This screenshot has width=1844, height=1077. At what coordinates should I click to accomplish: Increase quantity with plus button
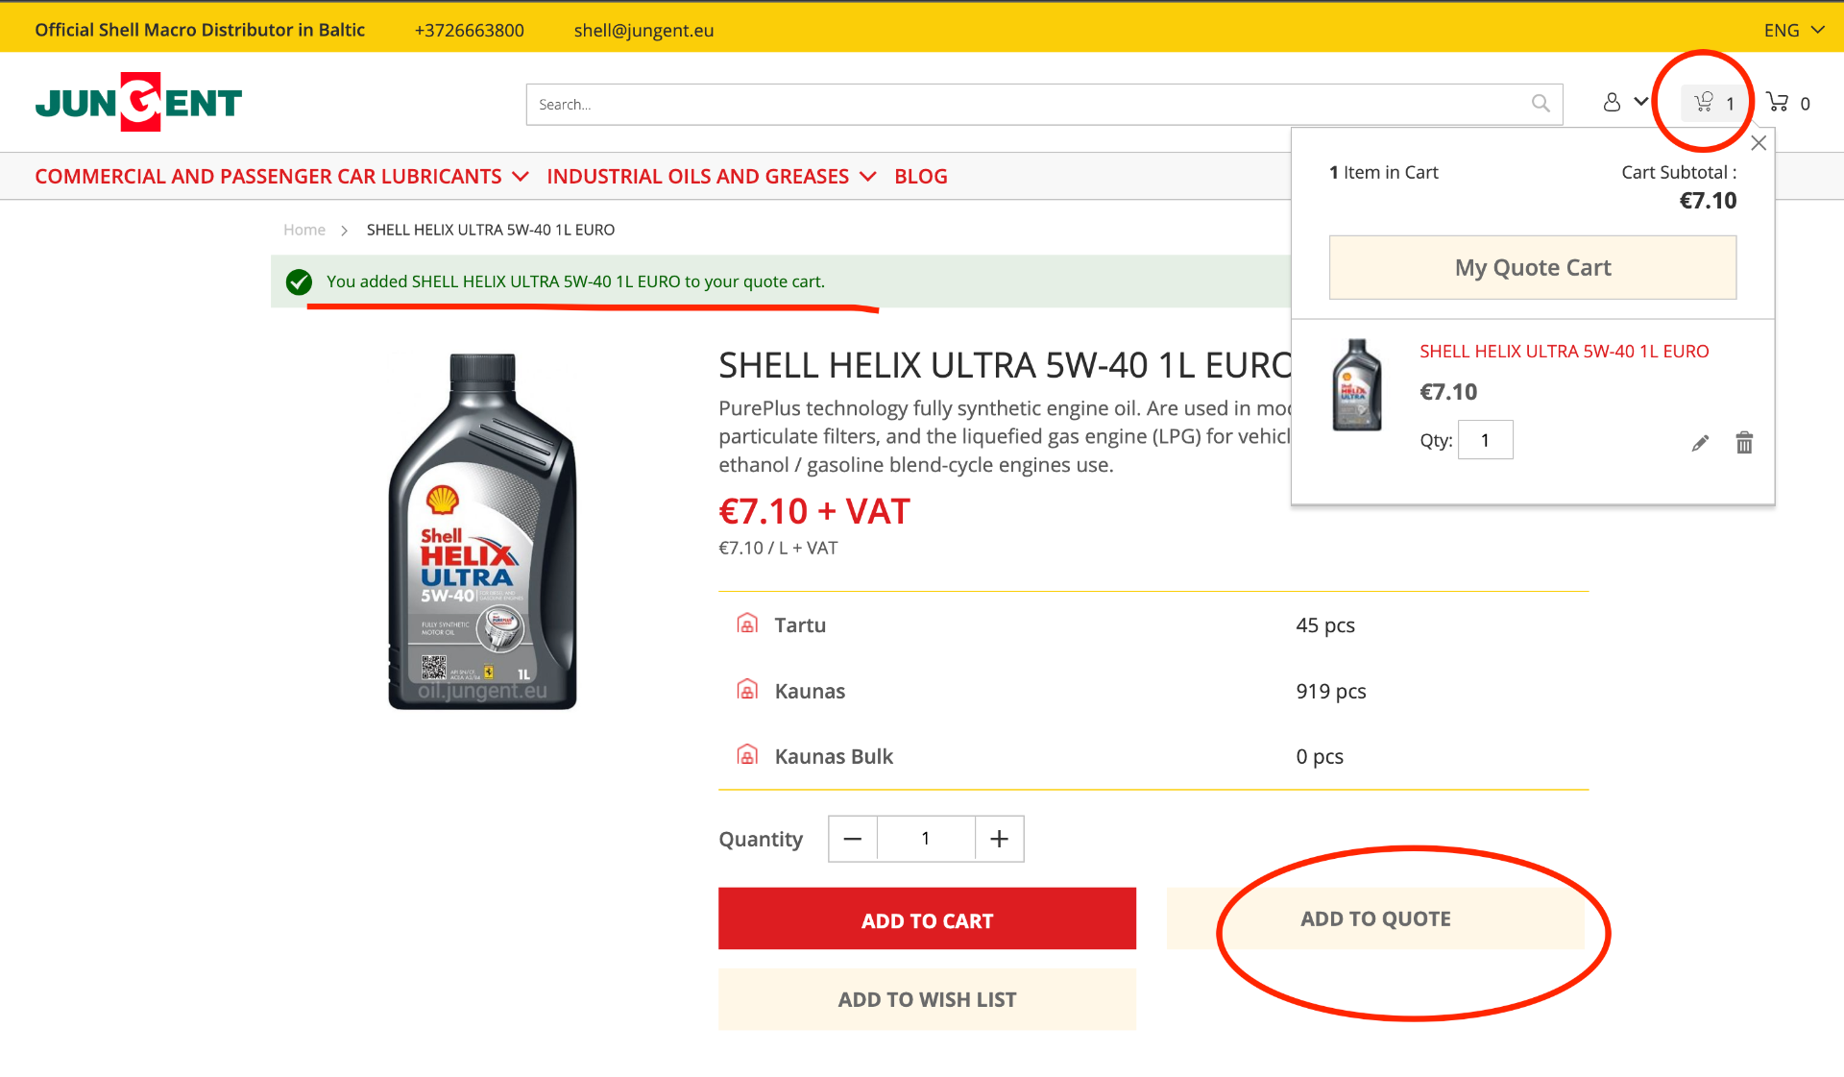pyautogui.click(x=999, y=839)
